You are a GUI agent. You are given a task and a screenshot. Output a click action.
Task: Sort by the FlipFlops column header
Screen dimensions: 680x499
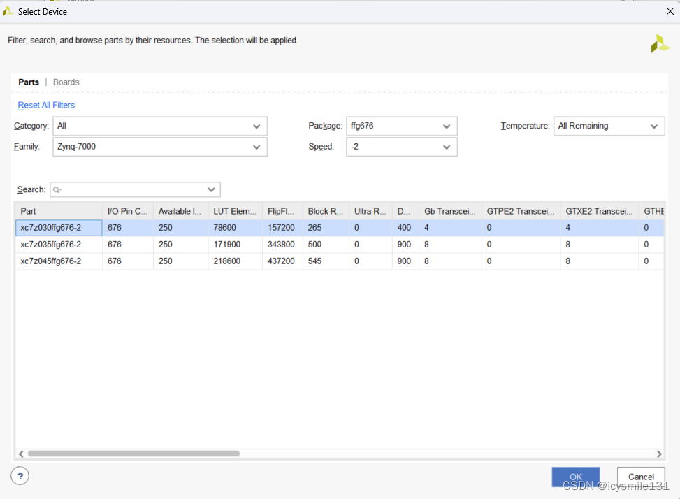coord(283,211)
